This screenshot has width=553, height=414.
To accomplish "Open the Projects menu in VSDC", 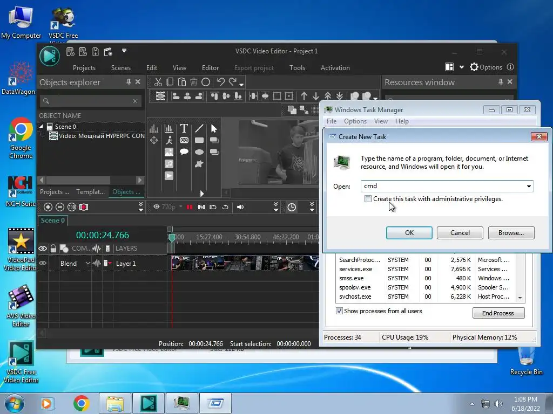I will click(84, 68).
